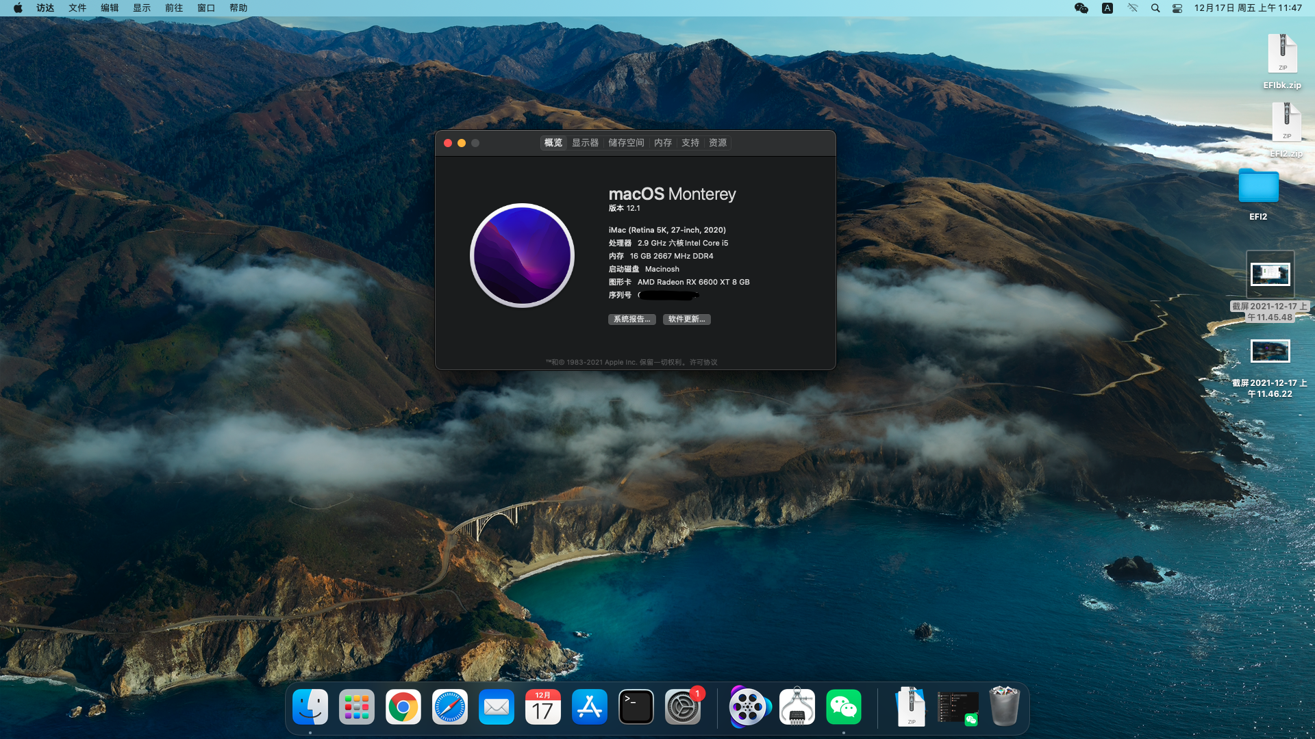This screenshot has width=1315, height=739.
Task: Open Google Chrome from the dock
Action: pos(403,708)
